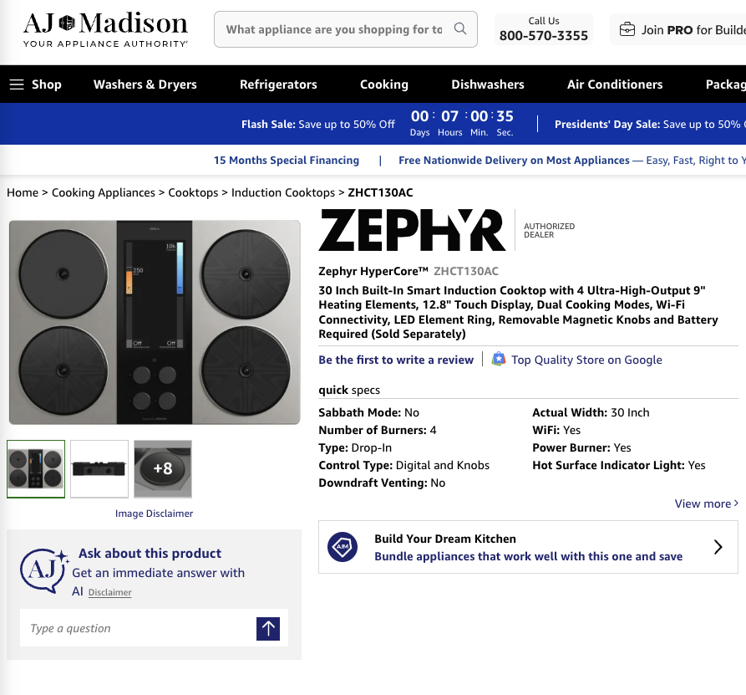The height and width of the screenshot is (695, 746).
Task: Click the Ask about this product heading
Action: tap(150, 553)
